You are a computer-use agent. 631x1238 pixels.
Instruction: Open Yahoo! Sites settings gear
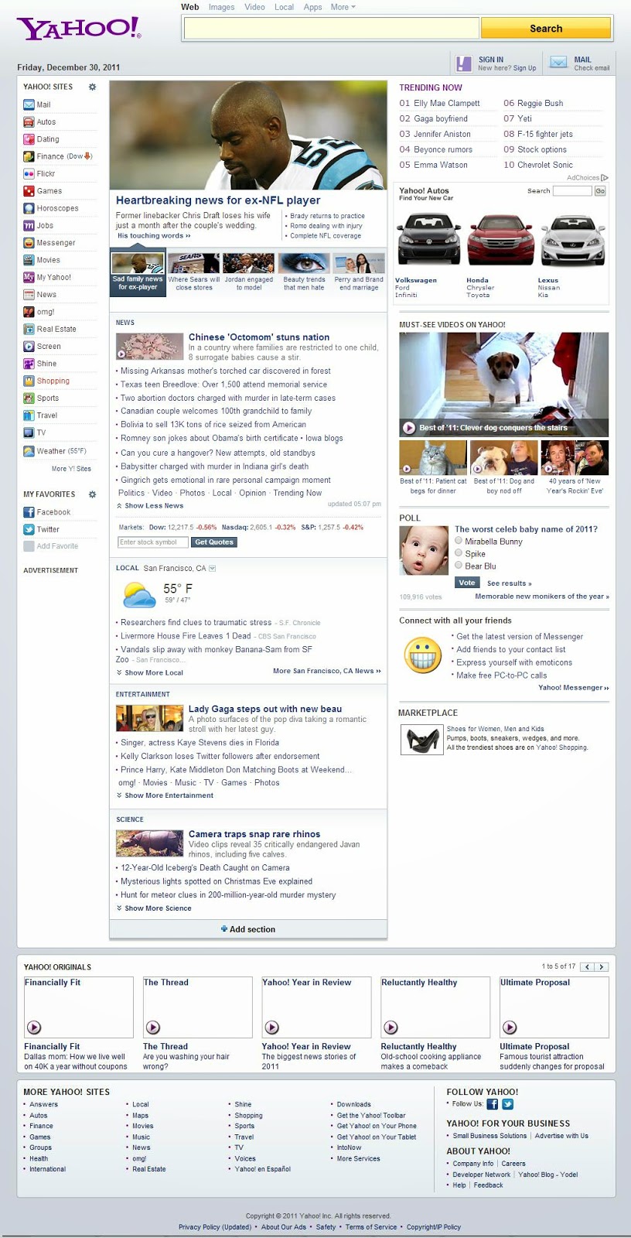tap(92, 87)
